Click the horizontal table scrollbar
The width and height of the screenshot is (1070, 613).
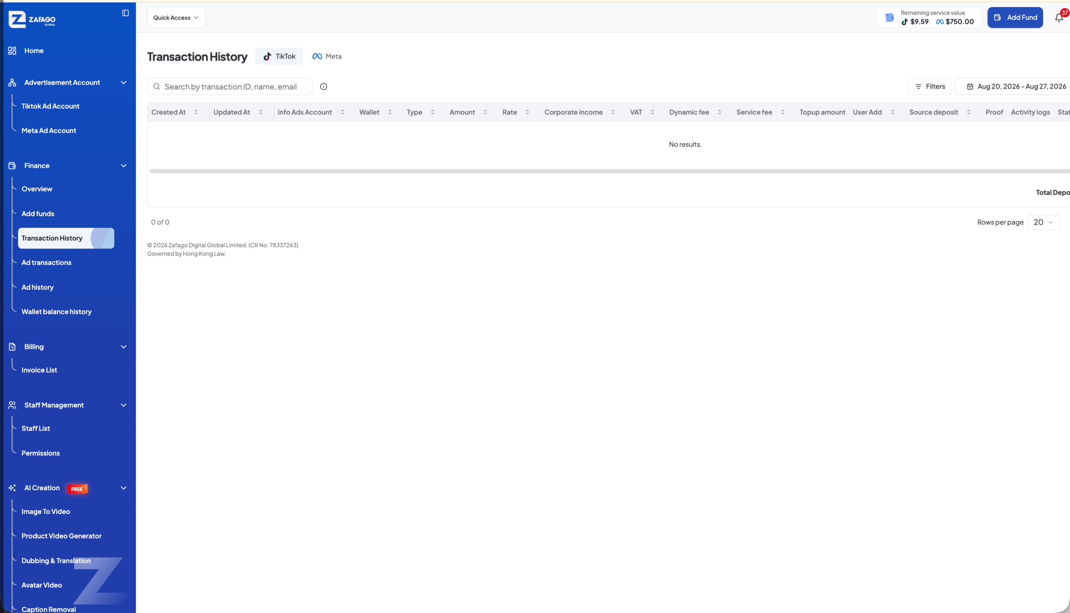coord(609,171)
